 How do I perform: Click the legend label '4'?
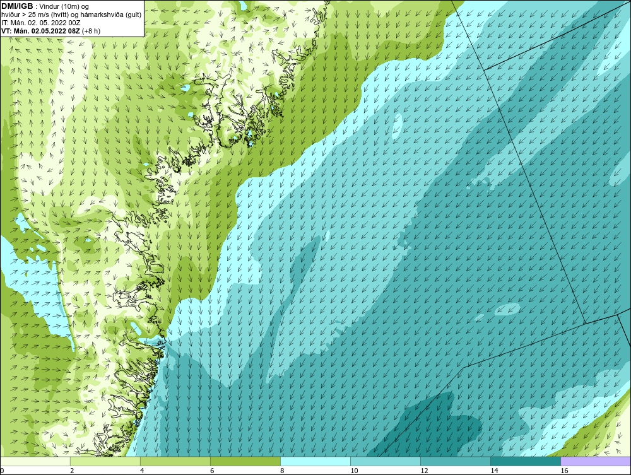[x=142, y=471]
